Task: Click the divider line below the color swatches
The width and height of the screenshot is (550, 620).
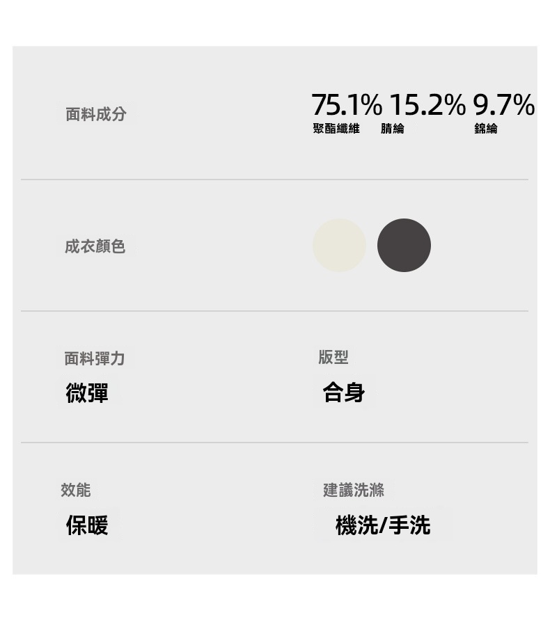Action: tap(274, 311)
